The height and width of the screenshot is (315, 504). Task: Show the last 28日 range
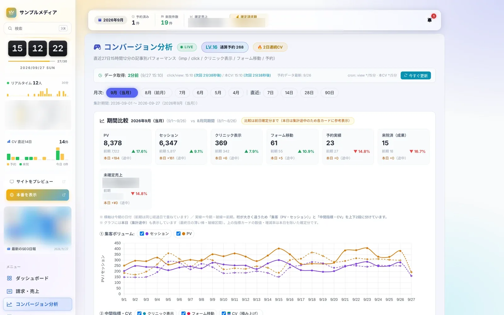[309, 93]
